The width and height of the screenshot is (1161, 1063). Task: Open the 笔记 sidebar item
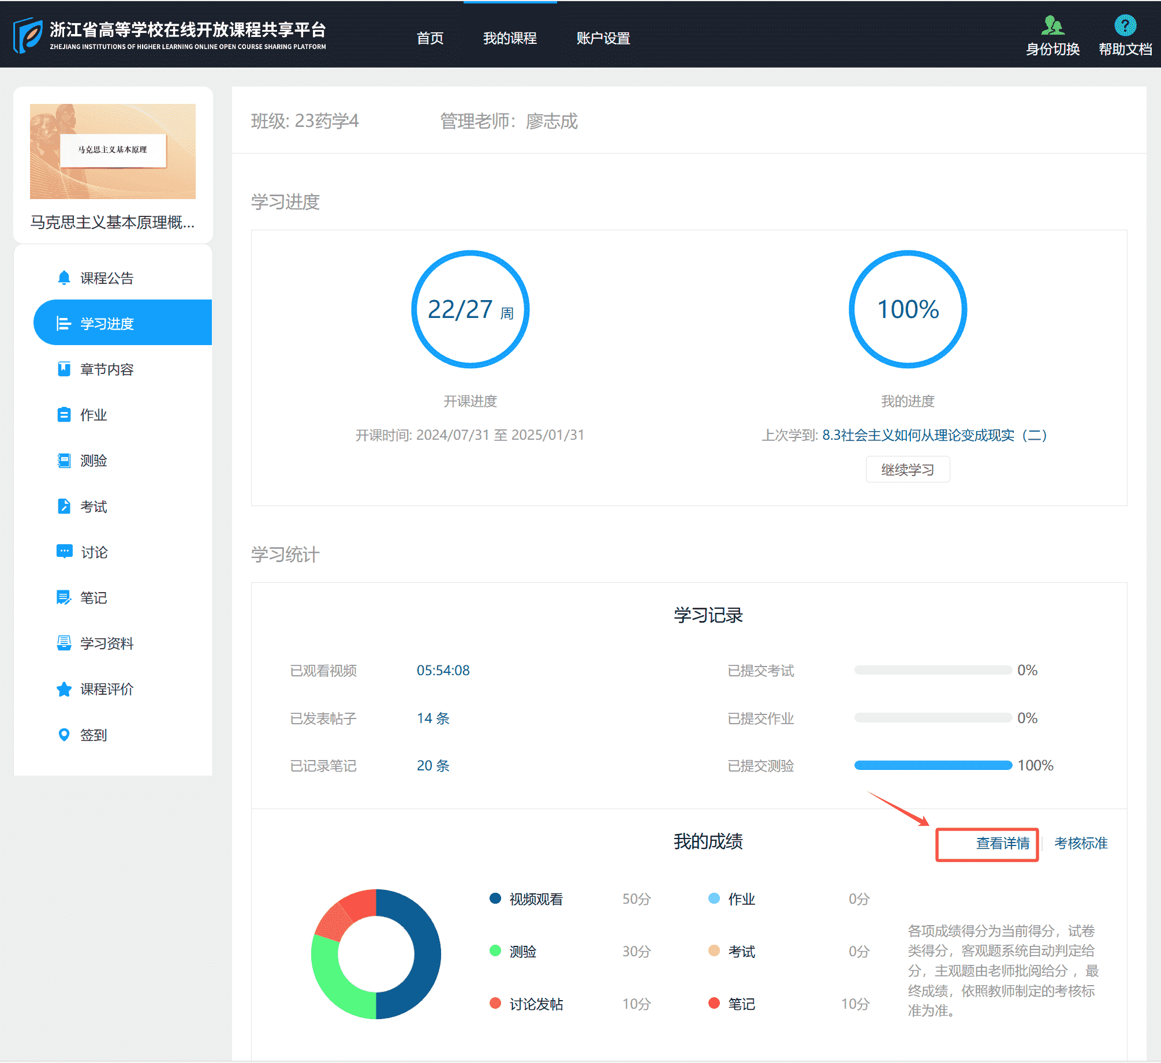[x=94, y=598]
